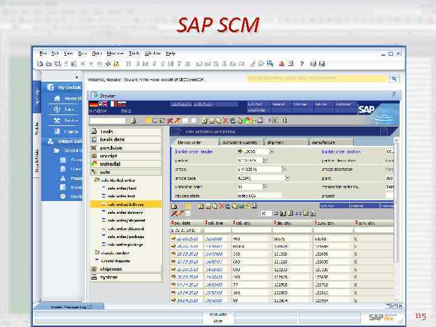436x327 pixels.
Task: Click the blanket order position link
Action: tap(341, 152)
